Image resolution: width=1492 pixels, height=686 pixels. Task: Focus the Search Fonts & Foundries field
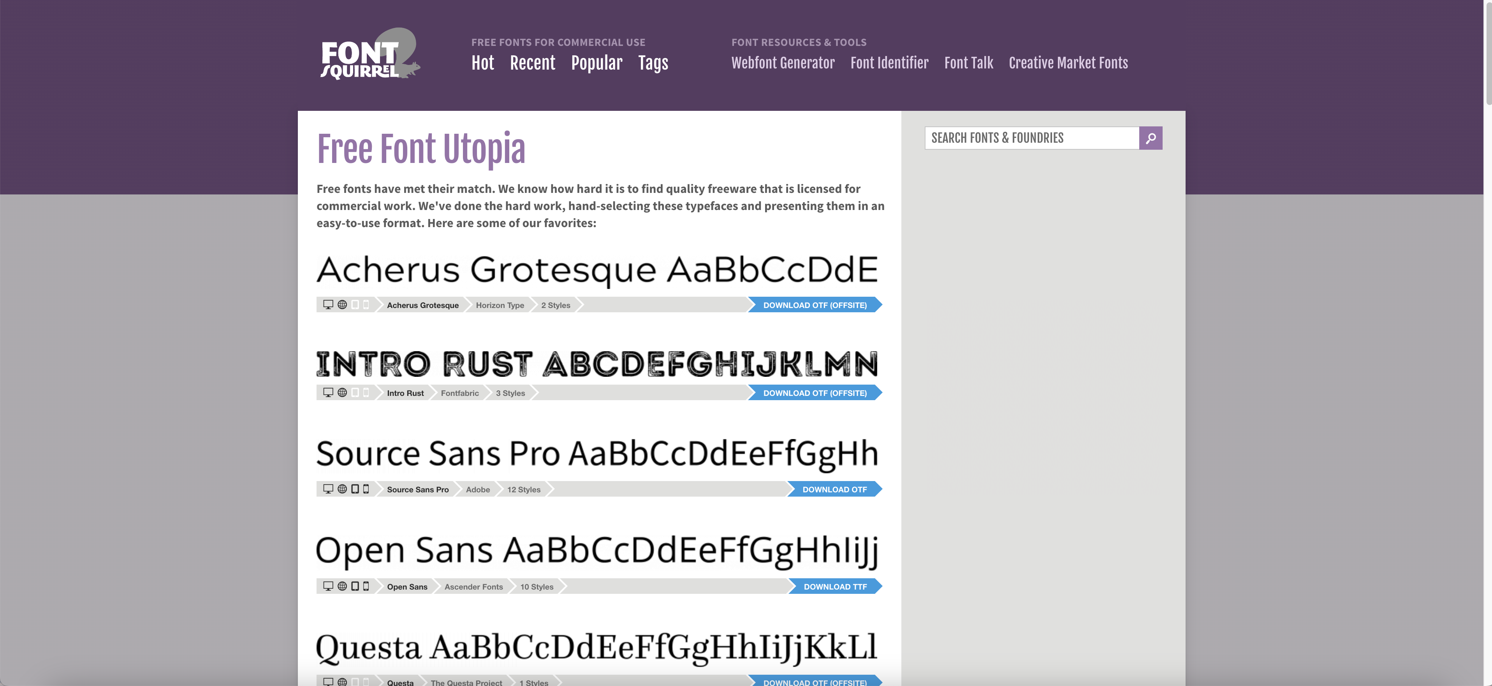(1031, 138)
